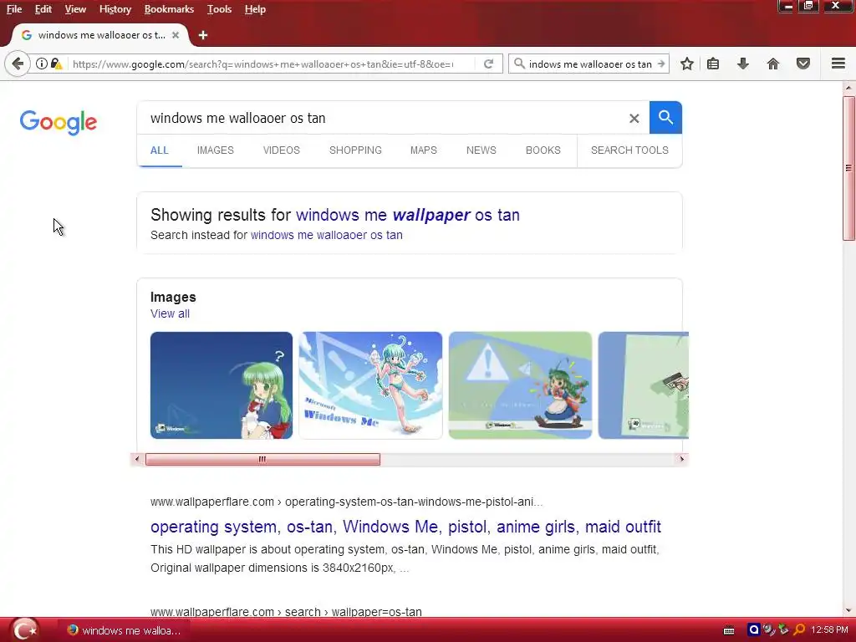Click the blue Google search button
The width and height of the screenshot is (856, 642).
(x=665, y=117)
